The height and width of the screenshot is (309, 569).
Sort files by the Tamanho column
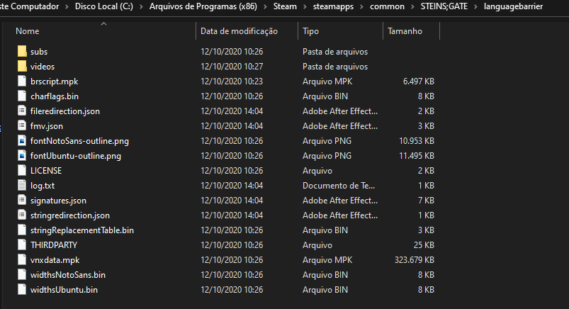point(405,31)
